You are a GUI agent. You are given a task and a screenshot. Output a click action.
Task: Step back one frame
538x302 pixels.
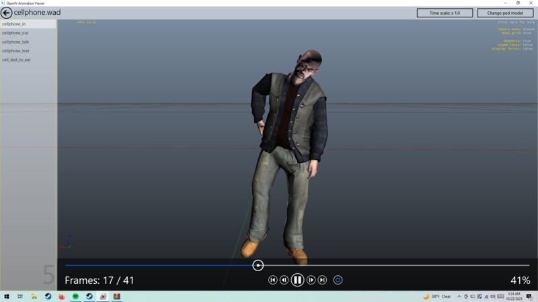[284, 280]
